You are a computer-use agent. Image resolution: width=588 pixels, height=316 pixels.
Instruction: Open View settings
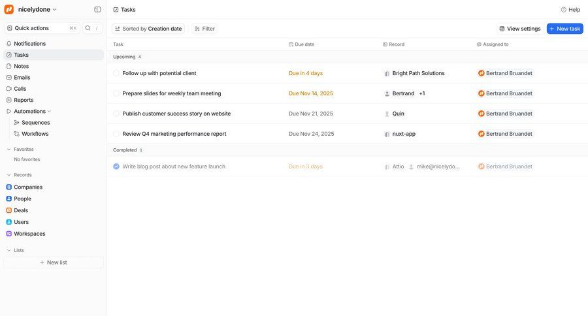(x=519, y=29)
